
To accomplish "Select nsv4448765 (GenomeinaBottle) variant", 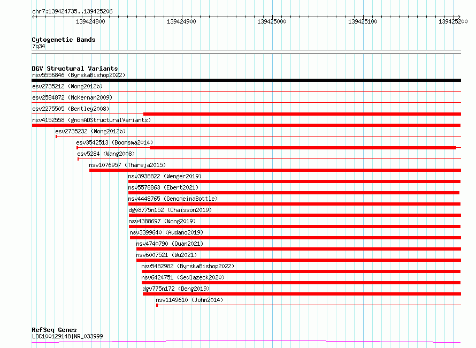I will (173, 199).
